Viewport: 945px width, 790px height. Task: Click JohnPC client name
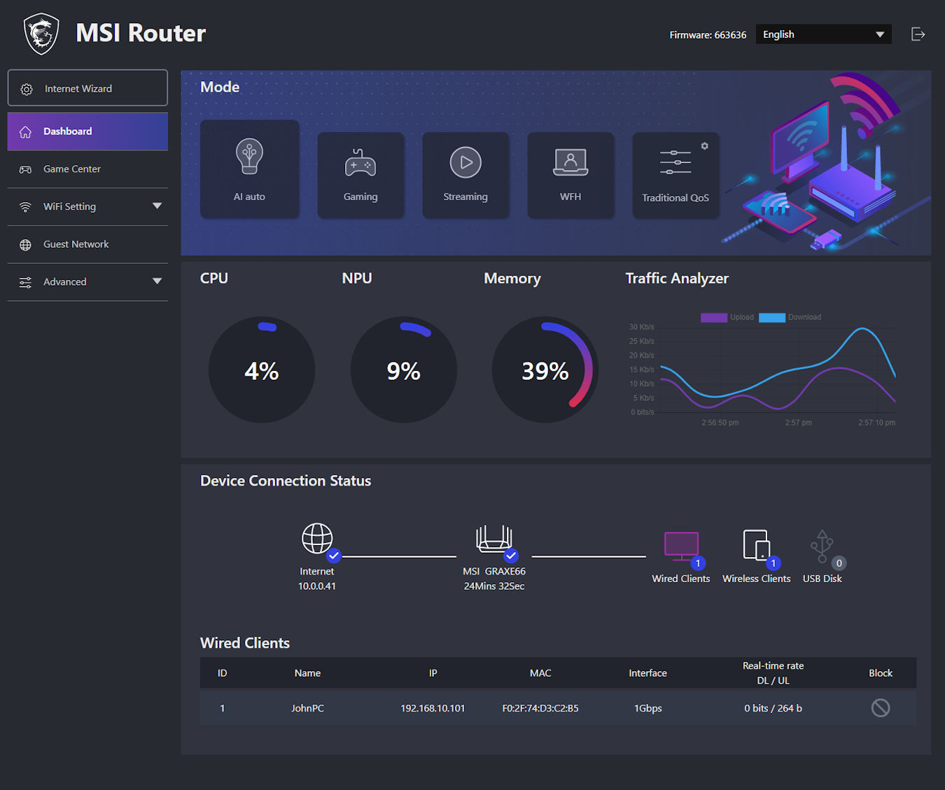coord(307,708)
